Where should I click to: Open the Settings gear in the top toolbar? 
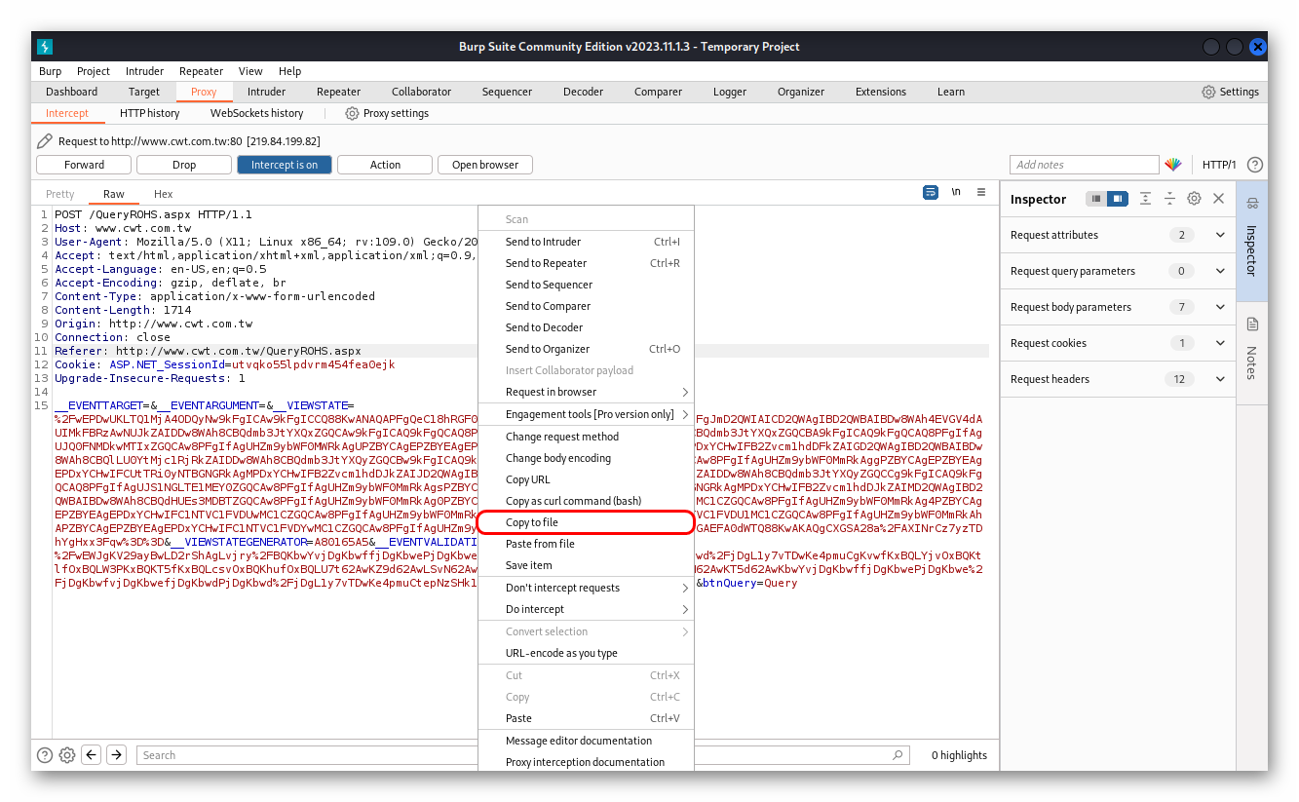[x=1208, y=92]
